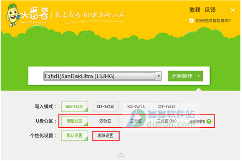Start creation with 开始制作 button
Image resolution: width=242 pixels, height=161 pixels.
[181, 76]
